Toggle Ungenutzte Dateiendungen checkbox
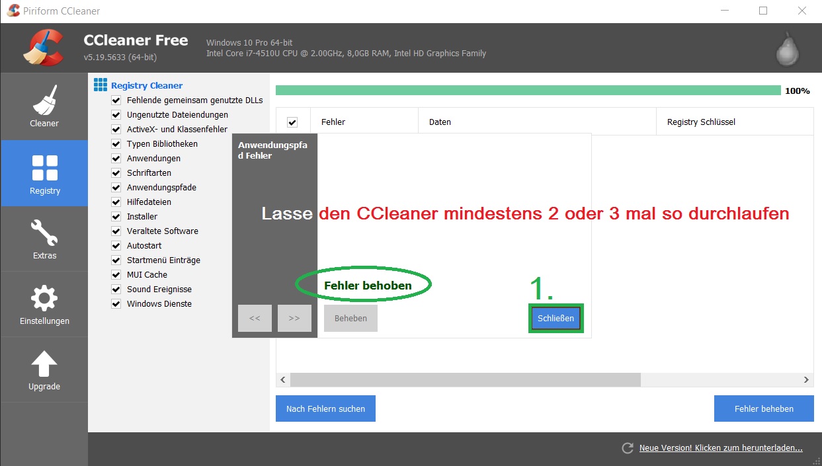 coord(116,115)
